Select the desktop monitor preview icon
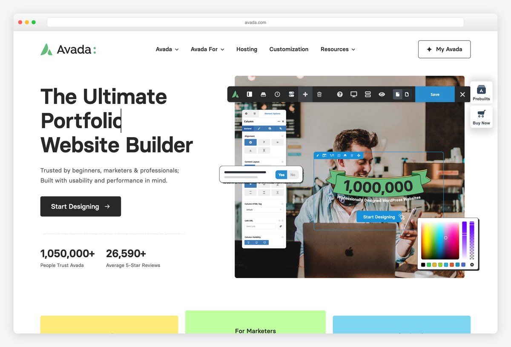Viewport: 511px width, 347px height. [x=354, y=95]
